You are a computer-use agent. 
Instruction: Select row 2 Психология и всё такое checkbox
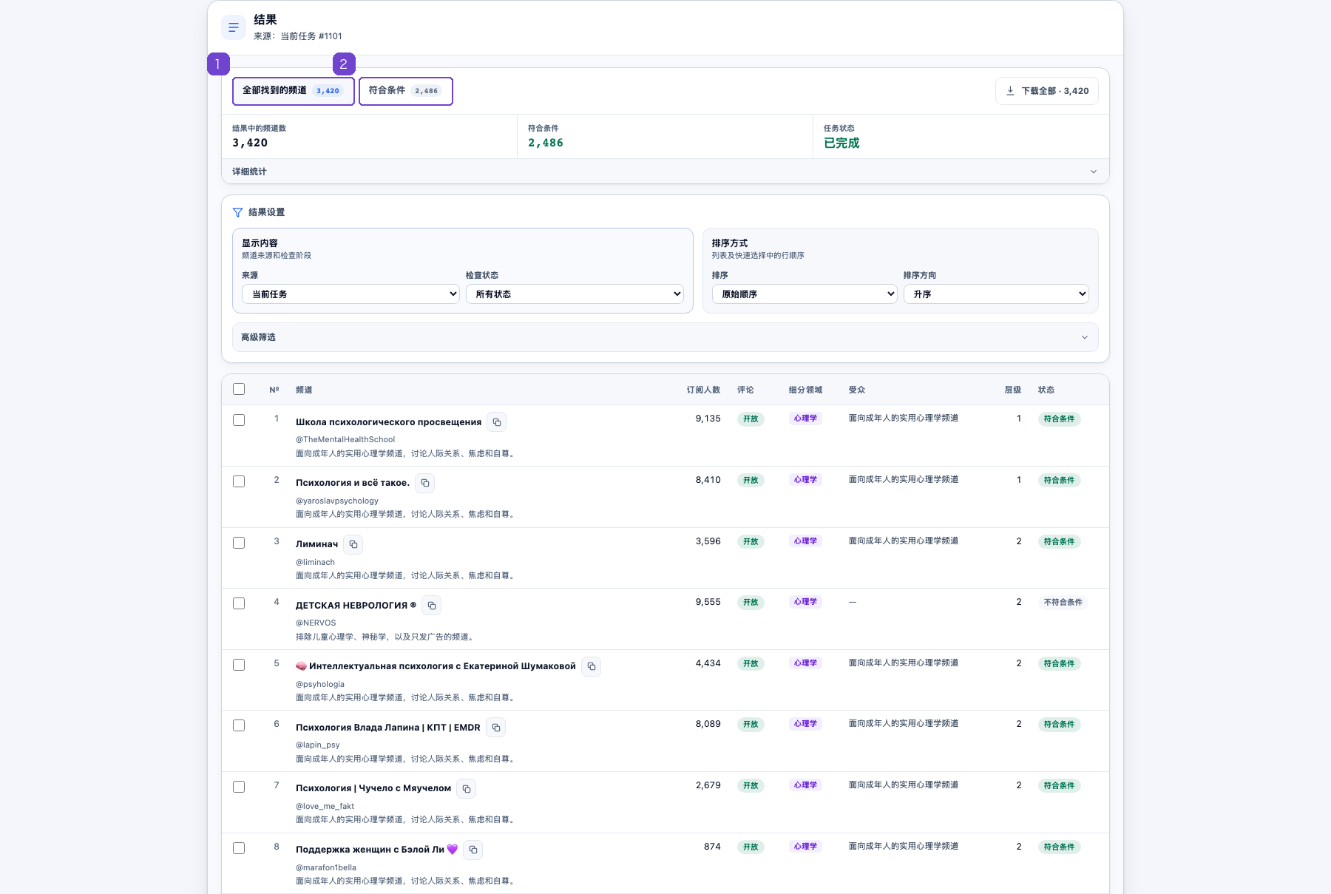(x=239, y=481)
